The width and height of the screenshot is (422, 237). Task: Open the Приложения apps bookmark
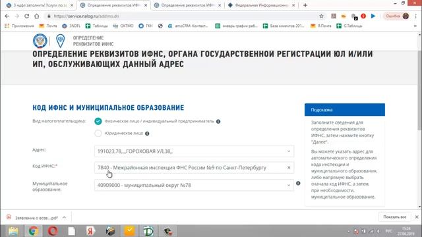(19, 26)
